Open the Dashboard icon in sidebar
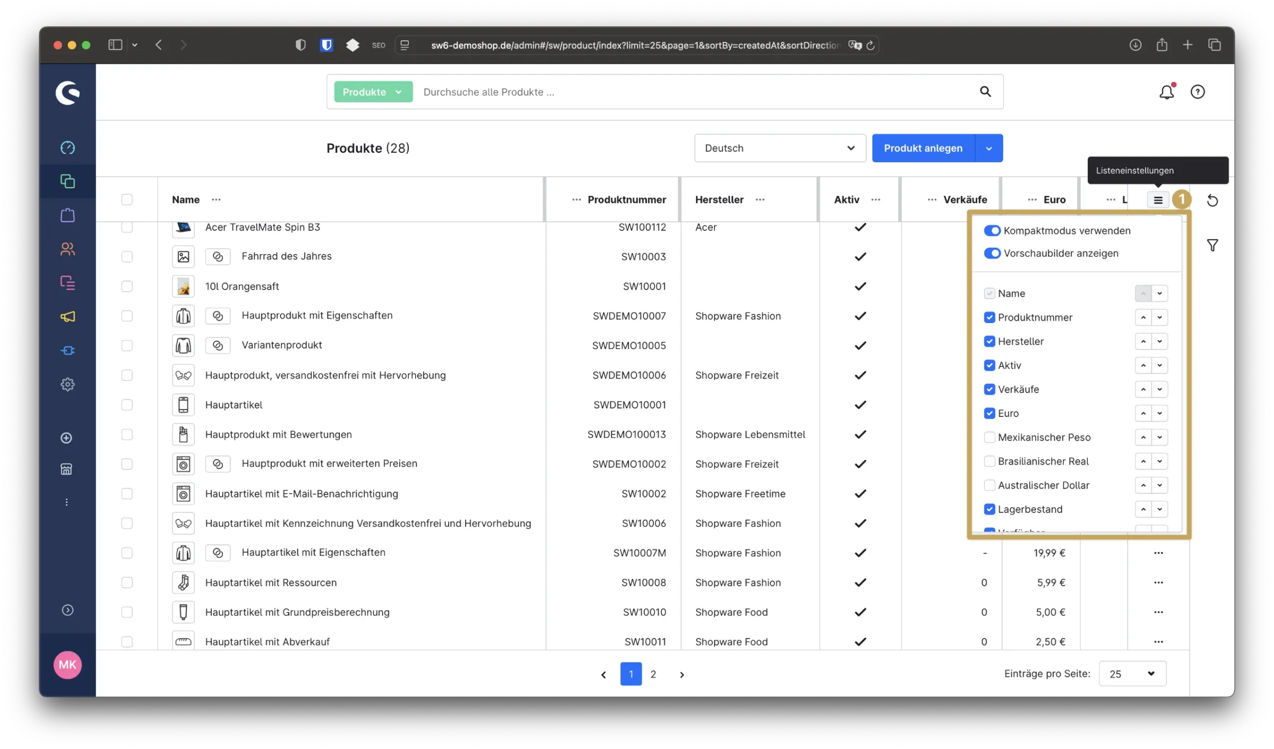Image resolution: width=1274 pixels, height=749 pixels. (x=67, y=147)
